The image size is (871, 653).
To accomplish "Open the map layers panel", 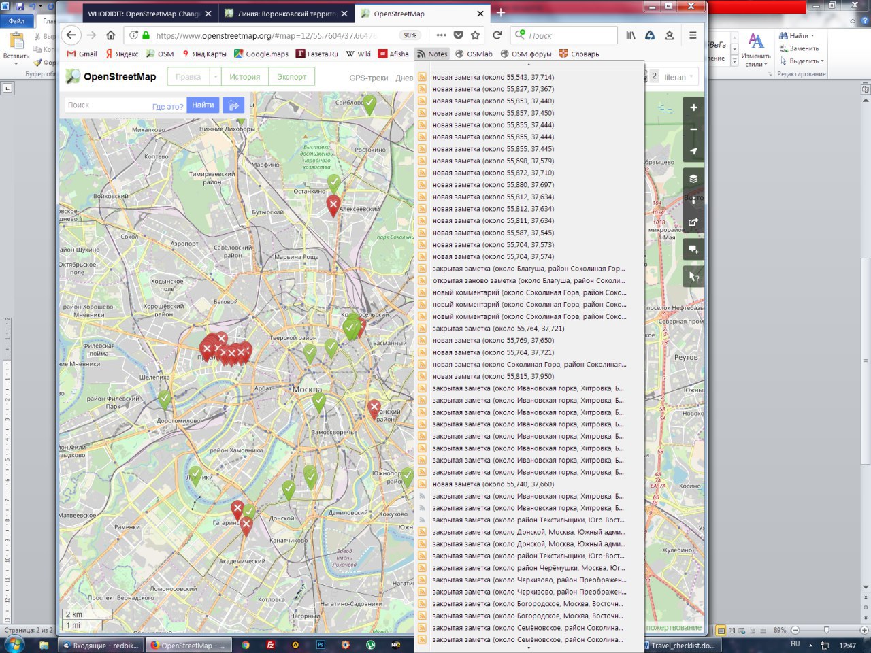I will coord(693,179).
